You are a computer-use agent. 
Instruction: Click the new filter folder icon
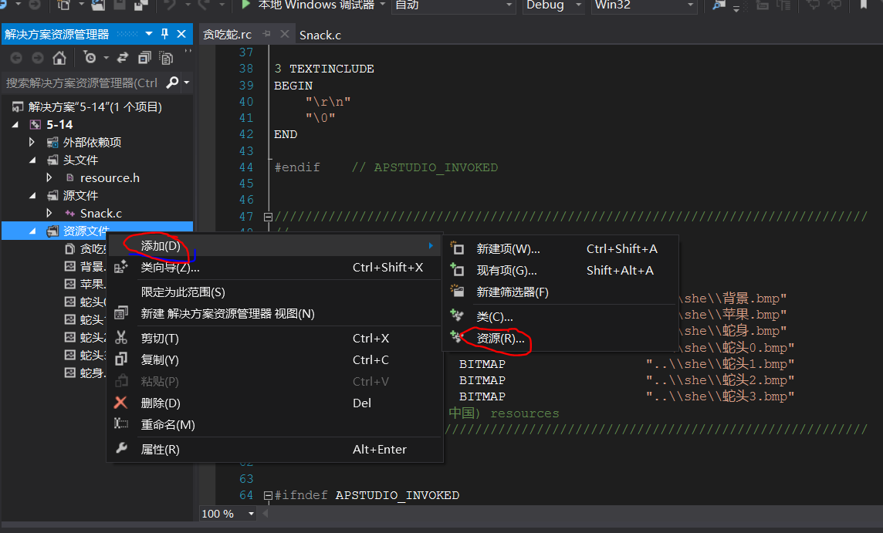(457, 291)
